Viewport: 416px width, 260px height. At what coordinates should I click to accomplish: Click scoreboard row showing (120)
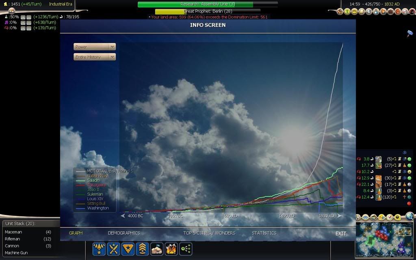point(384,197)
